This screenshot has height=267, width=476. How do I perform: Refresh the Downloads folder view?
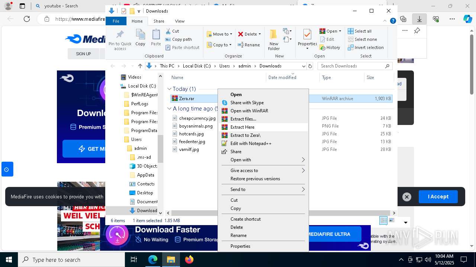[310, 66]
